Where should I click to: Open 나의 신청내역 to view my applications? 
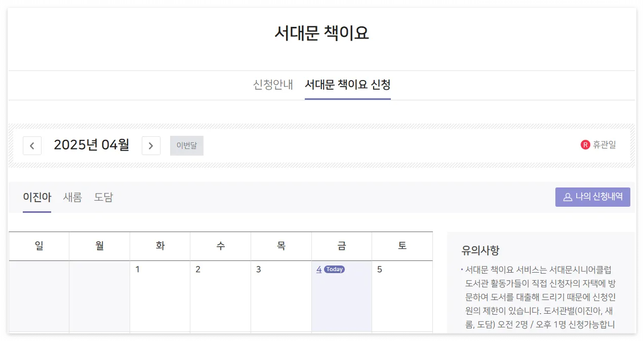click(593, 197)
